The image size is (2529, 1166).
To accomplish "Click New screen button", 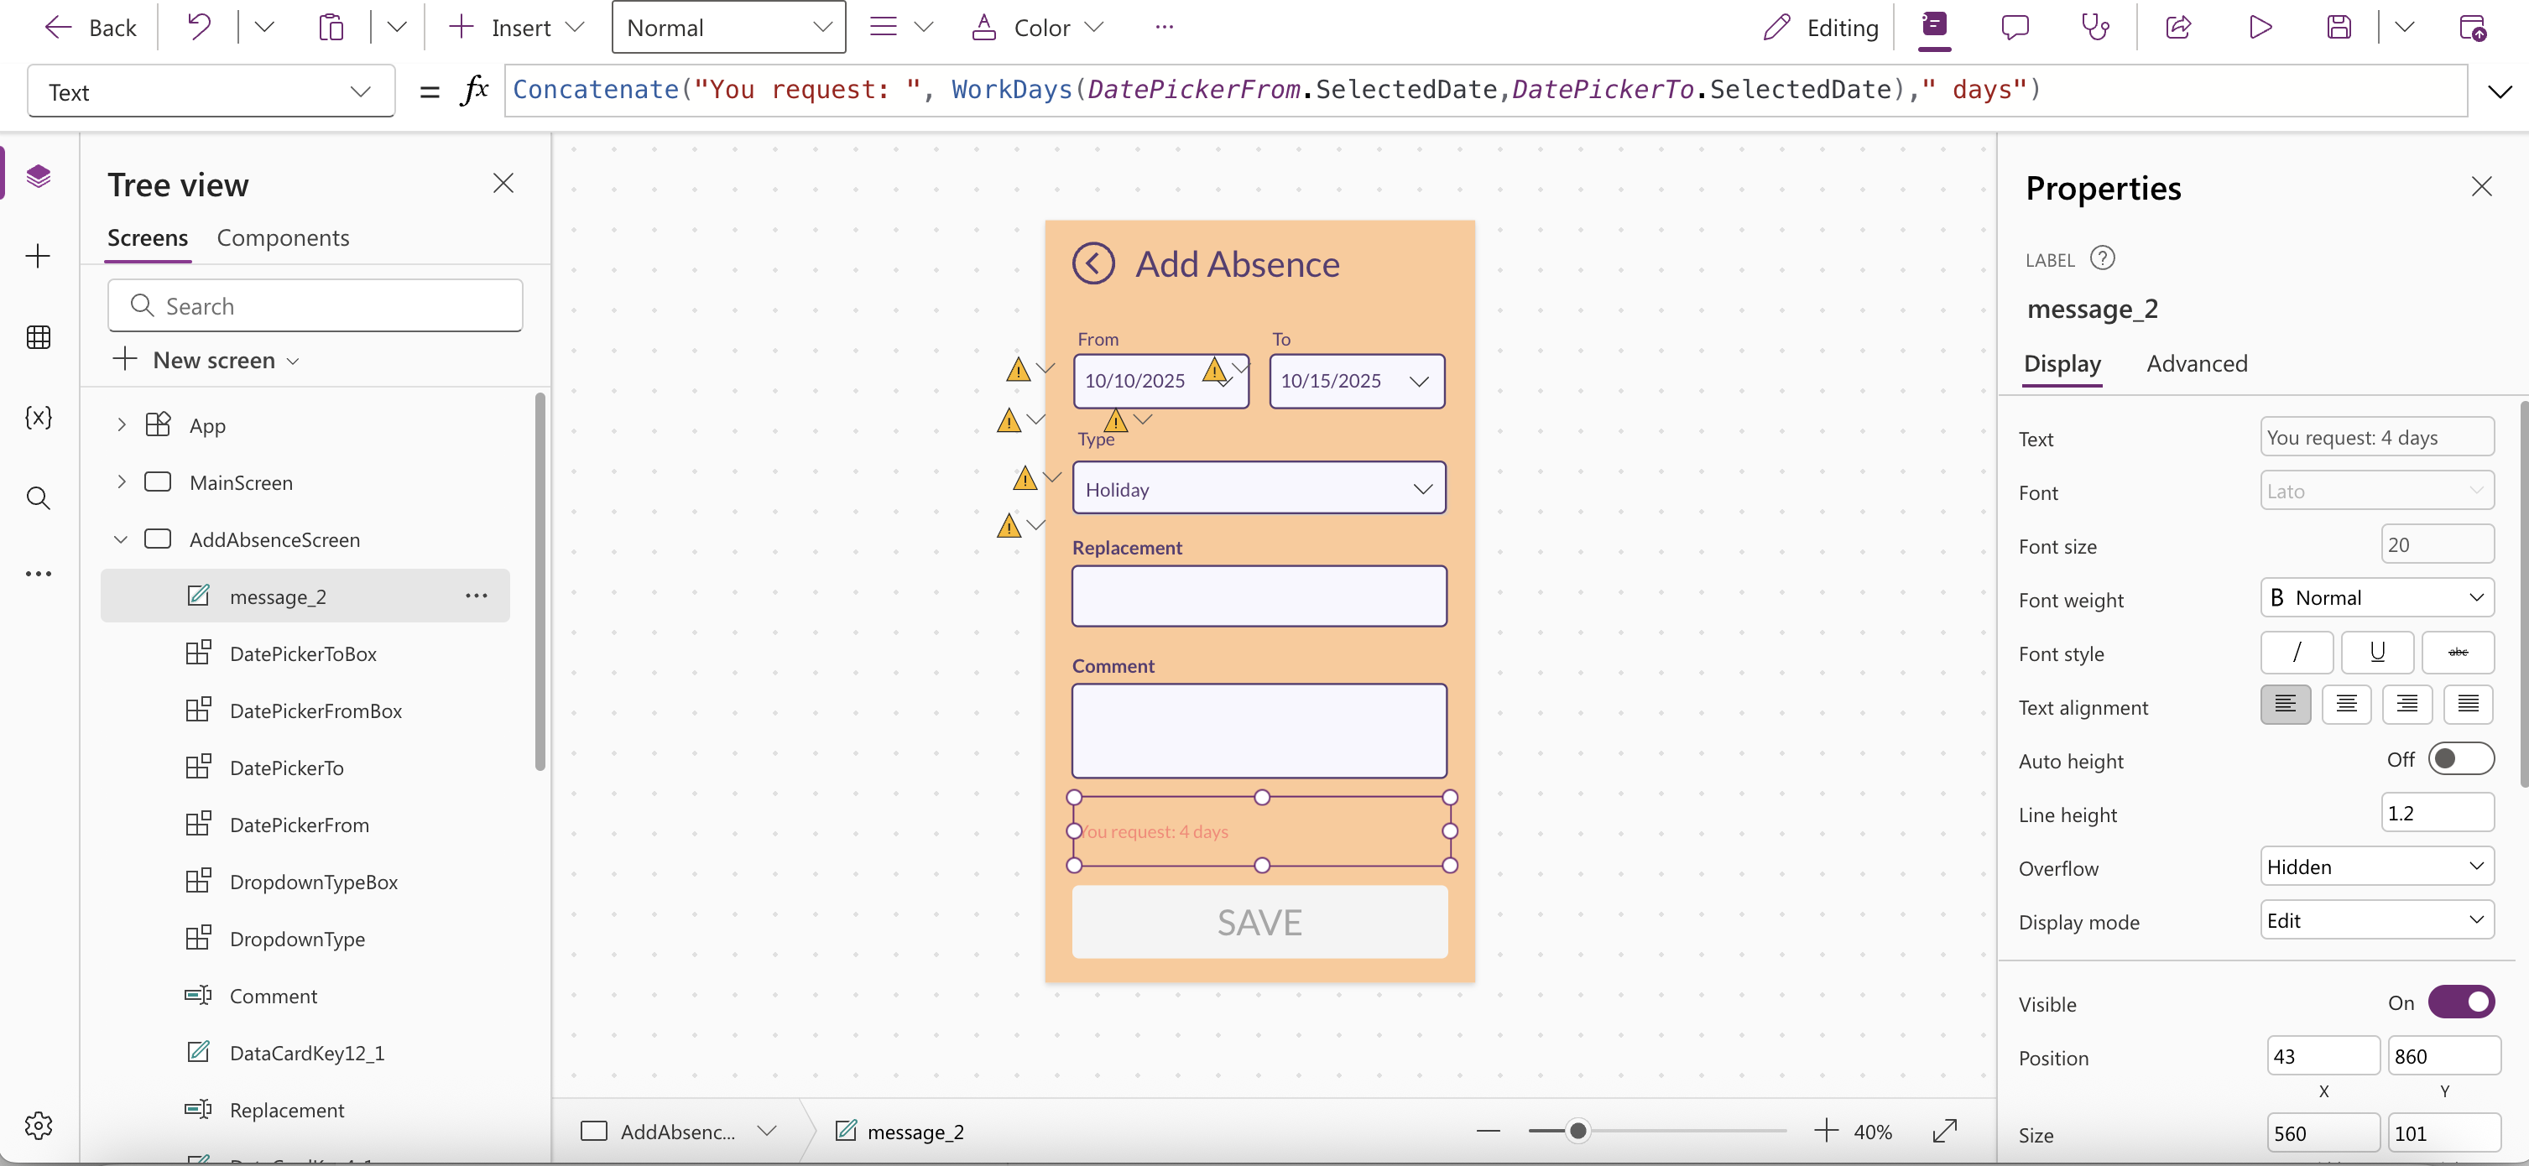I will (206, 360).
